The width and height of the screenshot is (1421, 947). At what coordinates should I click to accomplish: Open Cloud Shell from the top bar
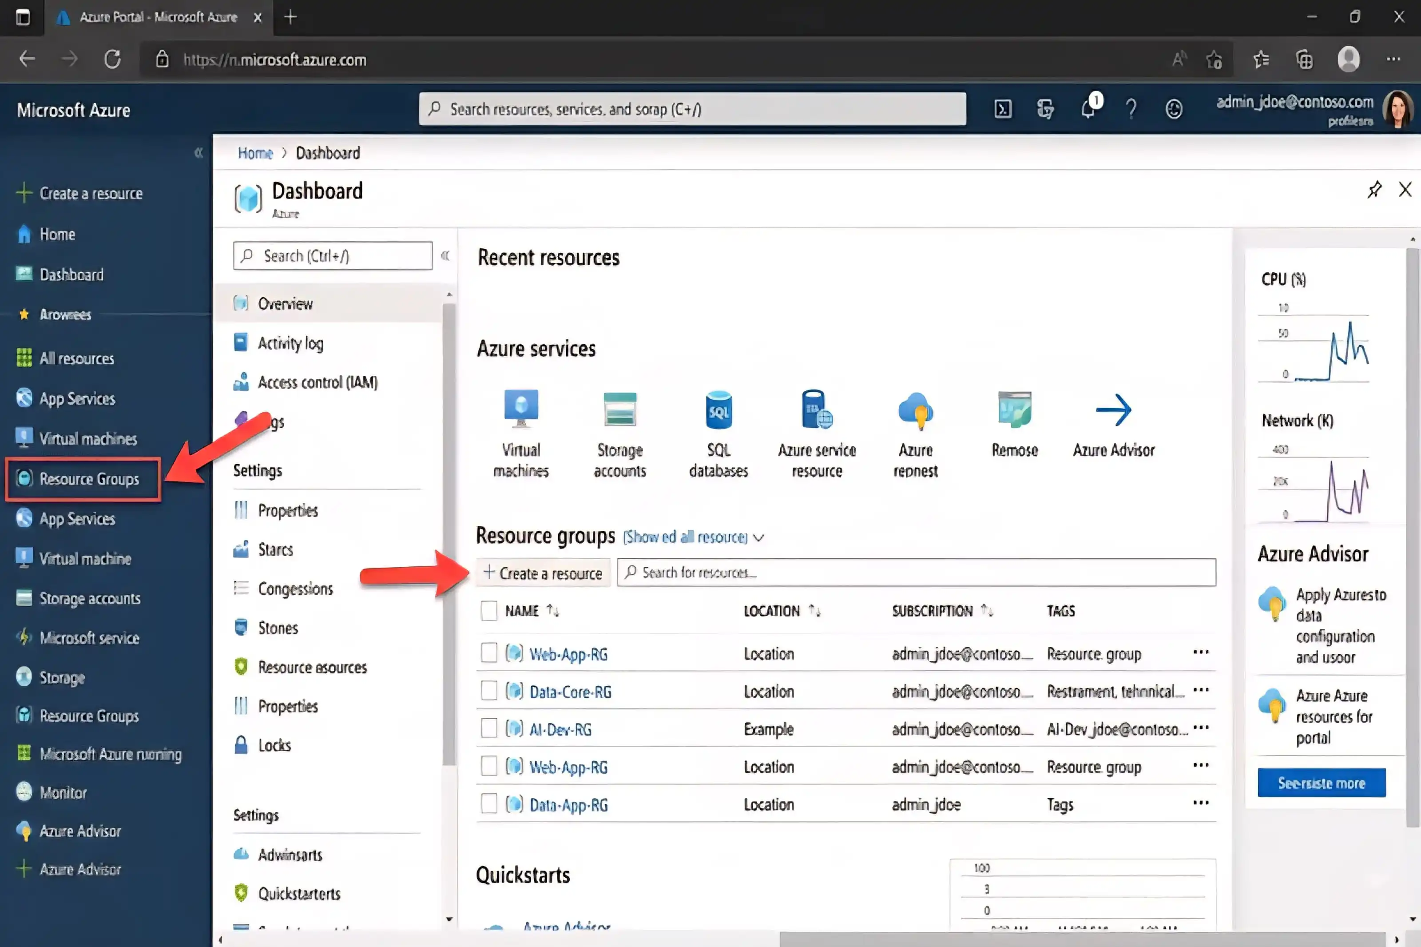1003,109
